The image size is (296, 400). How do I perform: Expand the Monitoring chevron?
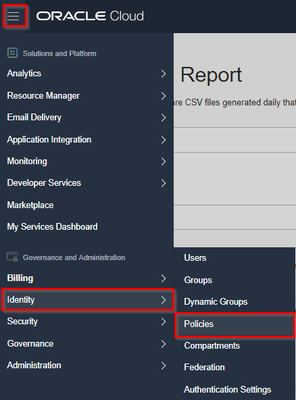[x=164, y=161]
